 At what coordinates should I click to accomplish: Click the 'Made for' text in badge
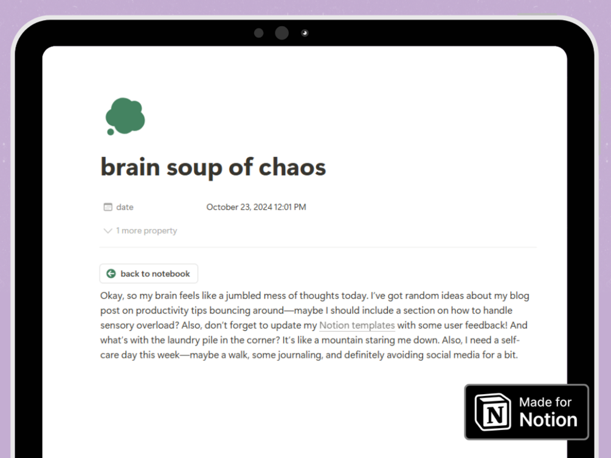545,402
